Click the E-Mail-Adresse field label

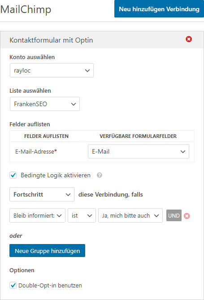coord(36,151)
